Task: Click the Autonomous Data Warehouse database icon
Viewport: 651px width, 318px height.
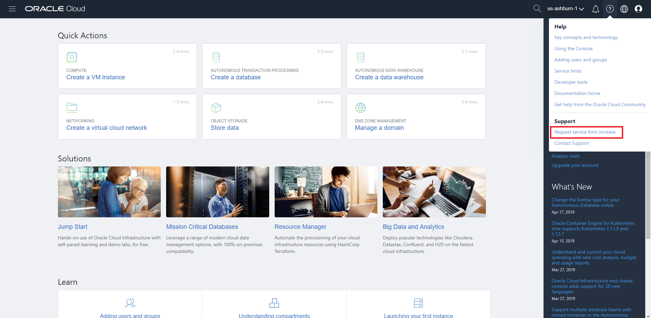Action: 360,57
